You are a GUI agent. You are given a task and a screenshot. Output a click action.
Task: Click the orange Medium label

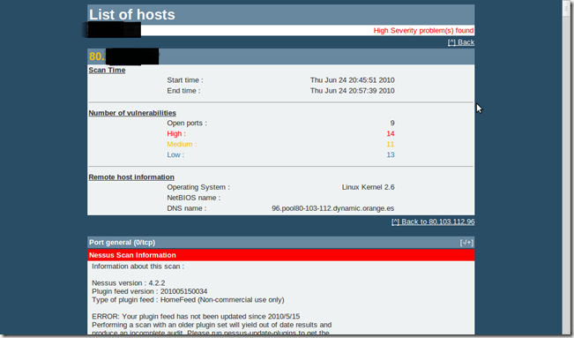click(182, 144)
